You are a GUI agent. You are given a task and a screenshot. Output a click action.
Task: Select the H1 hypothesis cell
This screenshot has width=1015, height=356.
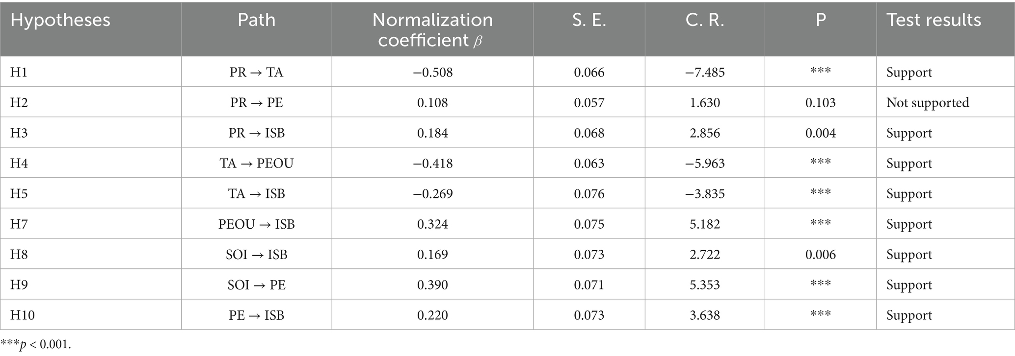[19, 72]
